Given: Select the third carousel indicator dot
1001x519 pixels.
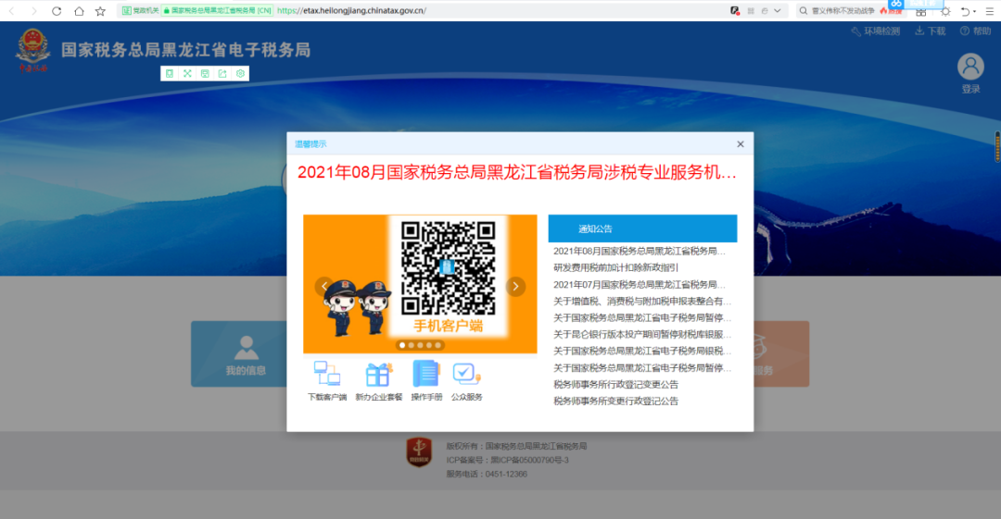Looking at the screenshot, I should 420,345.
